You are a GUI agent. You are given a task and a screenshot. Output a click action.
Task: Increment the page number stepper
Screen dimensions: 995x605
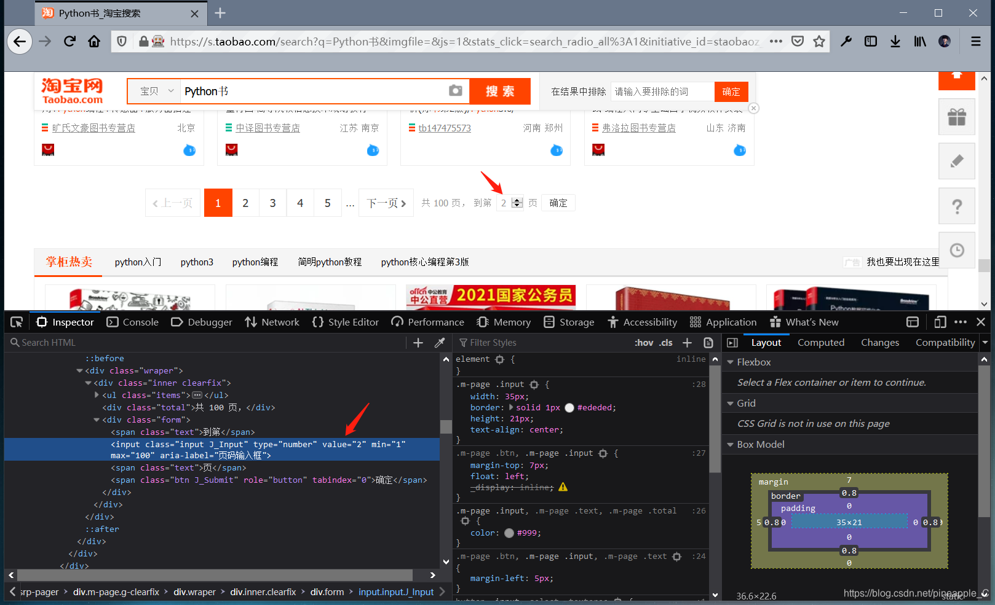click(x=517, y=200)
